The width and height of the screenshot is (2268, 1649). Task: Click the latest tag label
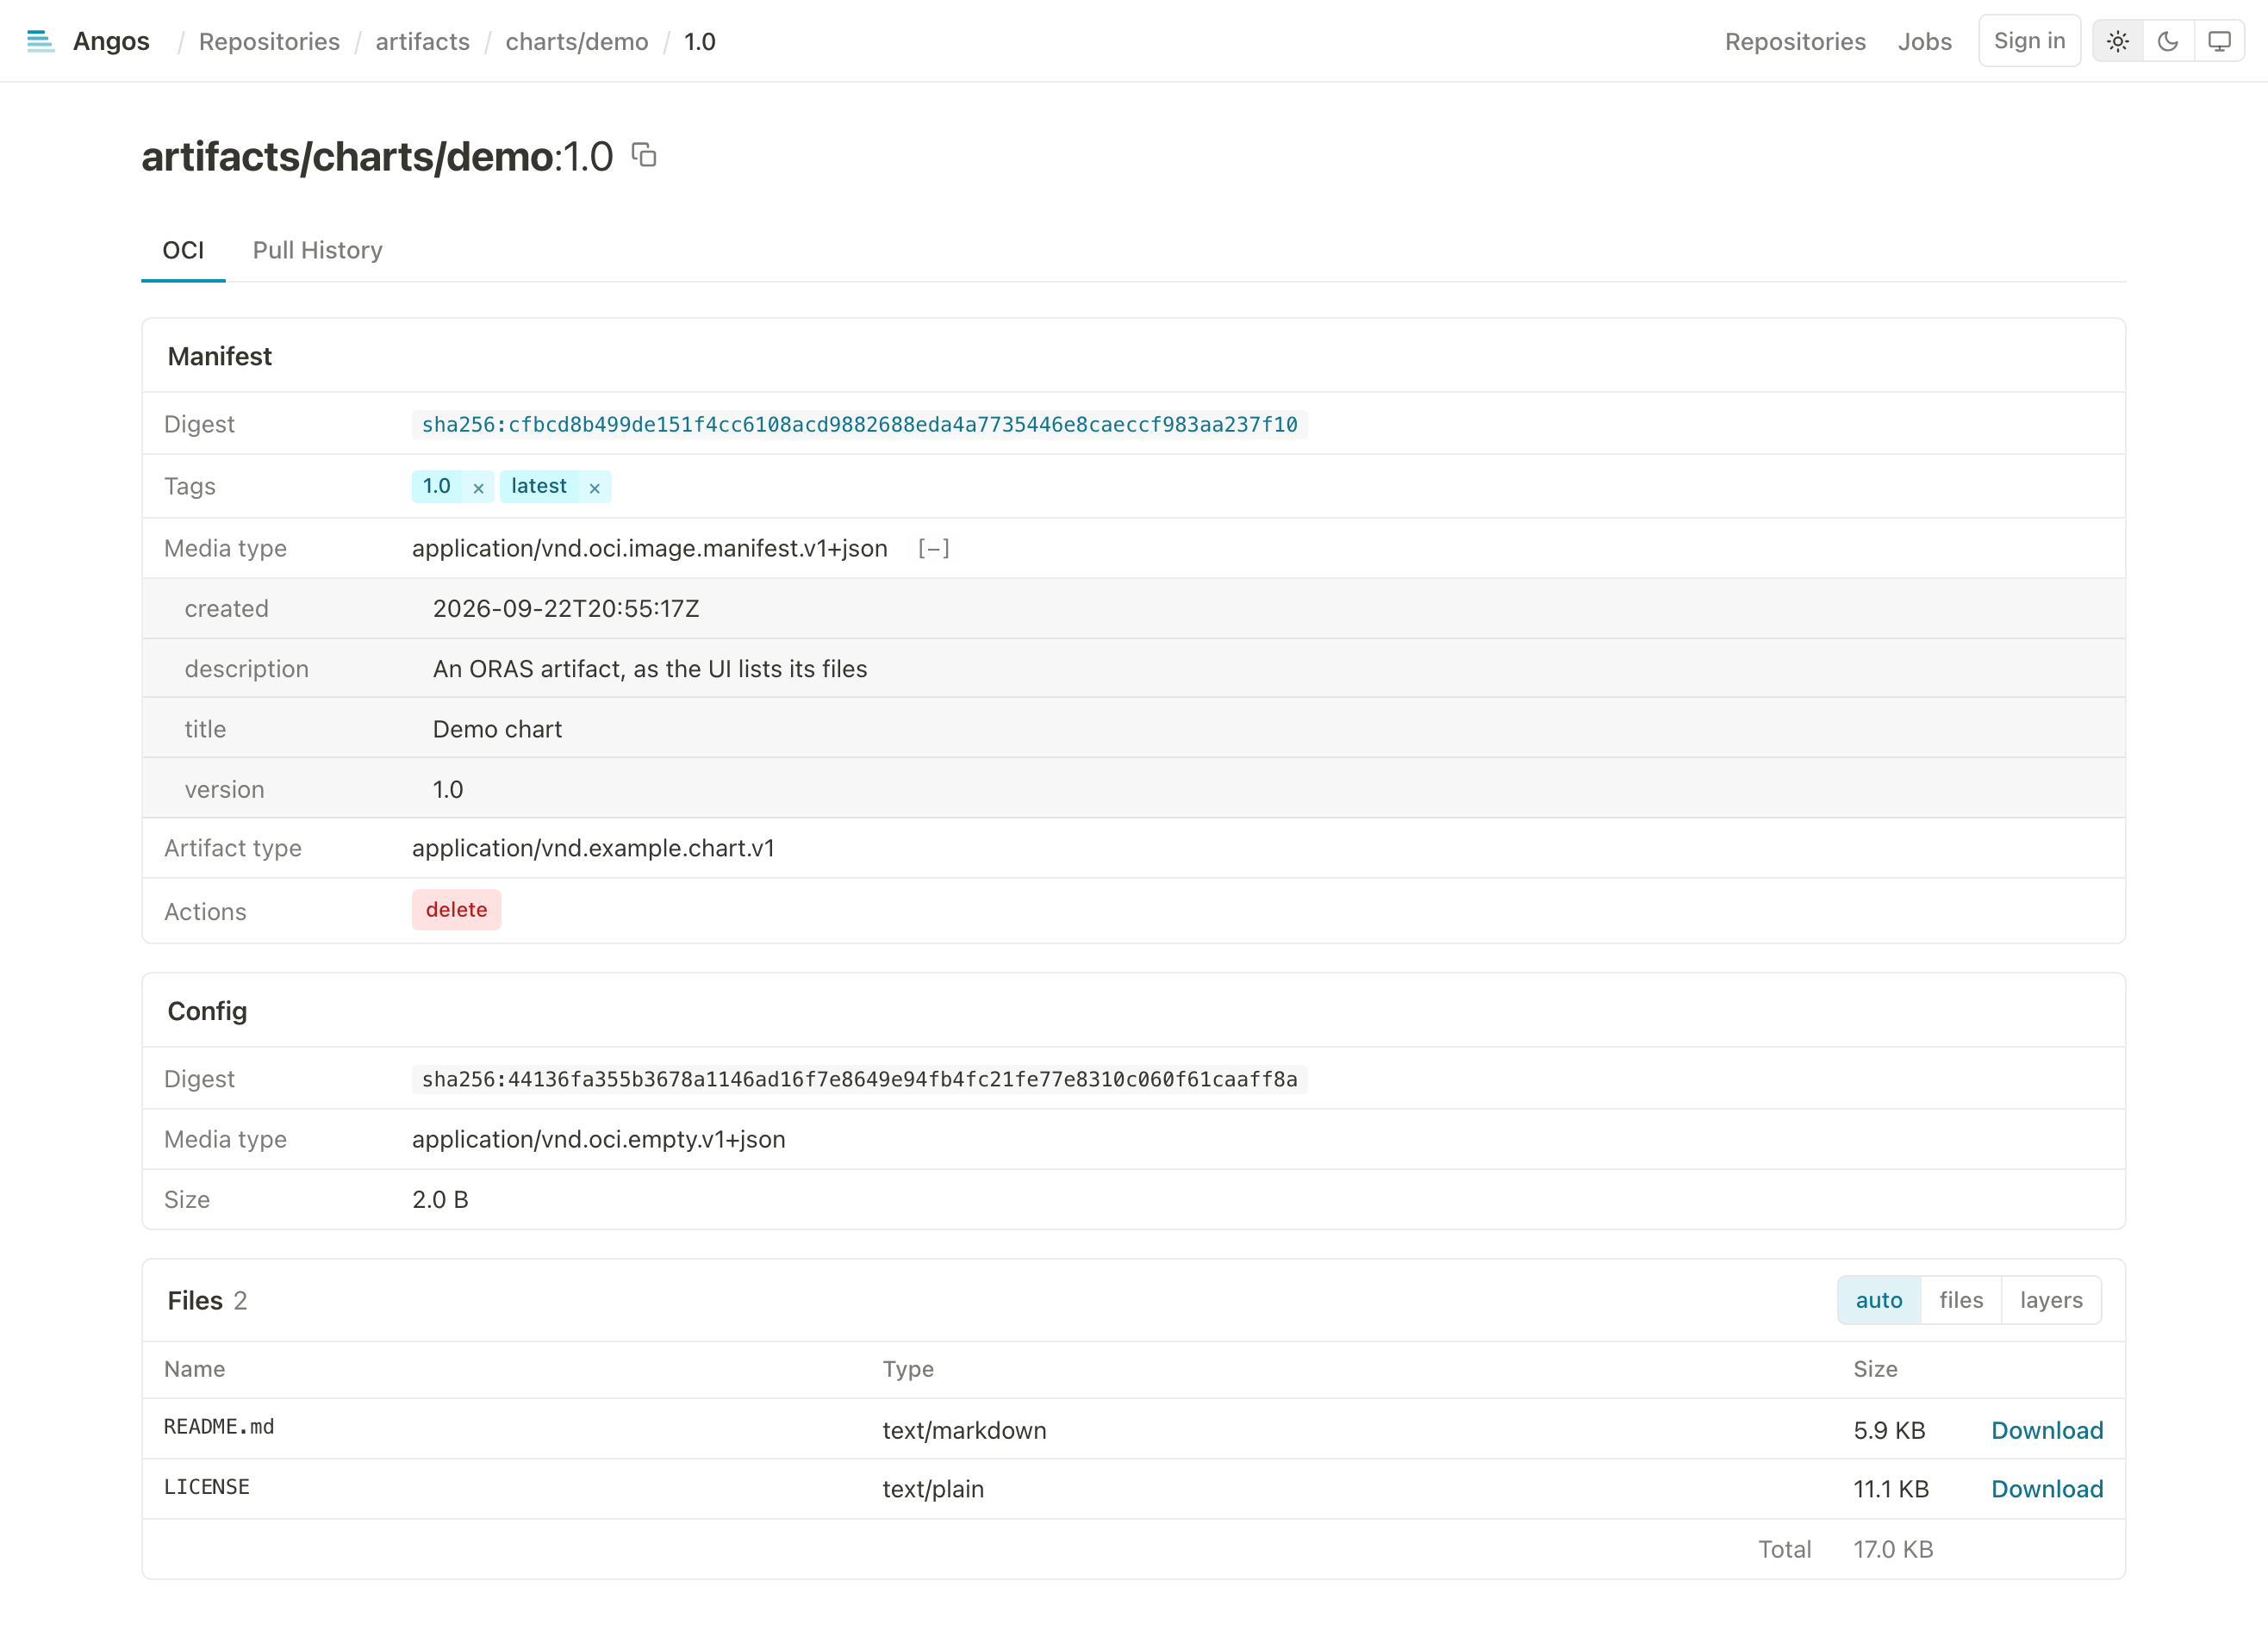539,486
